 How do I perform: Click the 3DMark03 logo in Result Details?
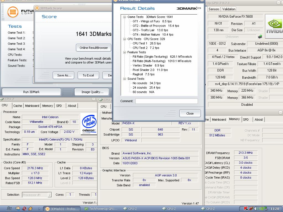[188, 8]
